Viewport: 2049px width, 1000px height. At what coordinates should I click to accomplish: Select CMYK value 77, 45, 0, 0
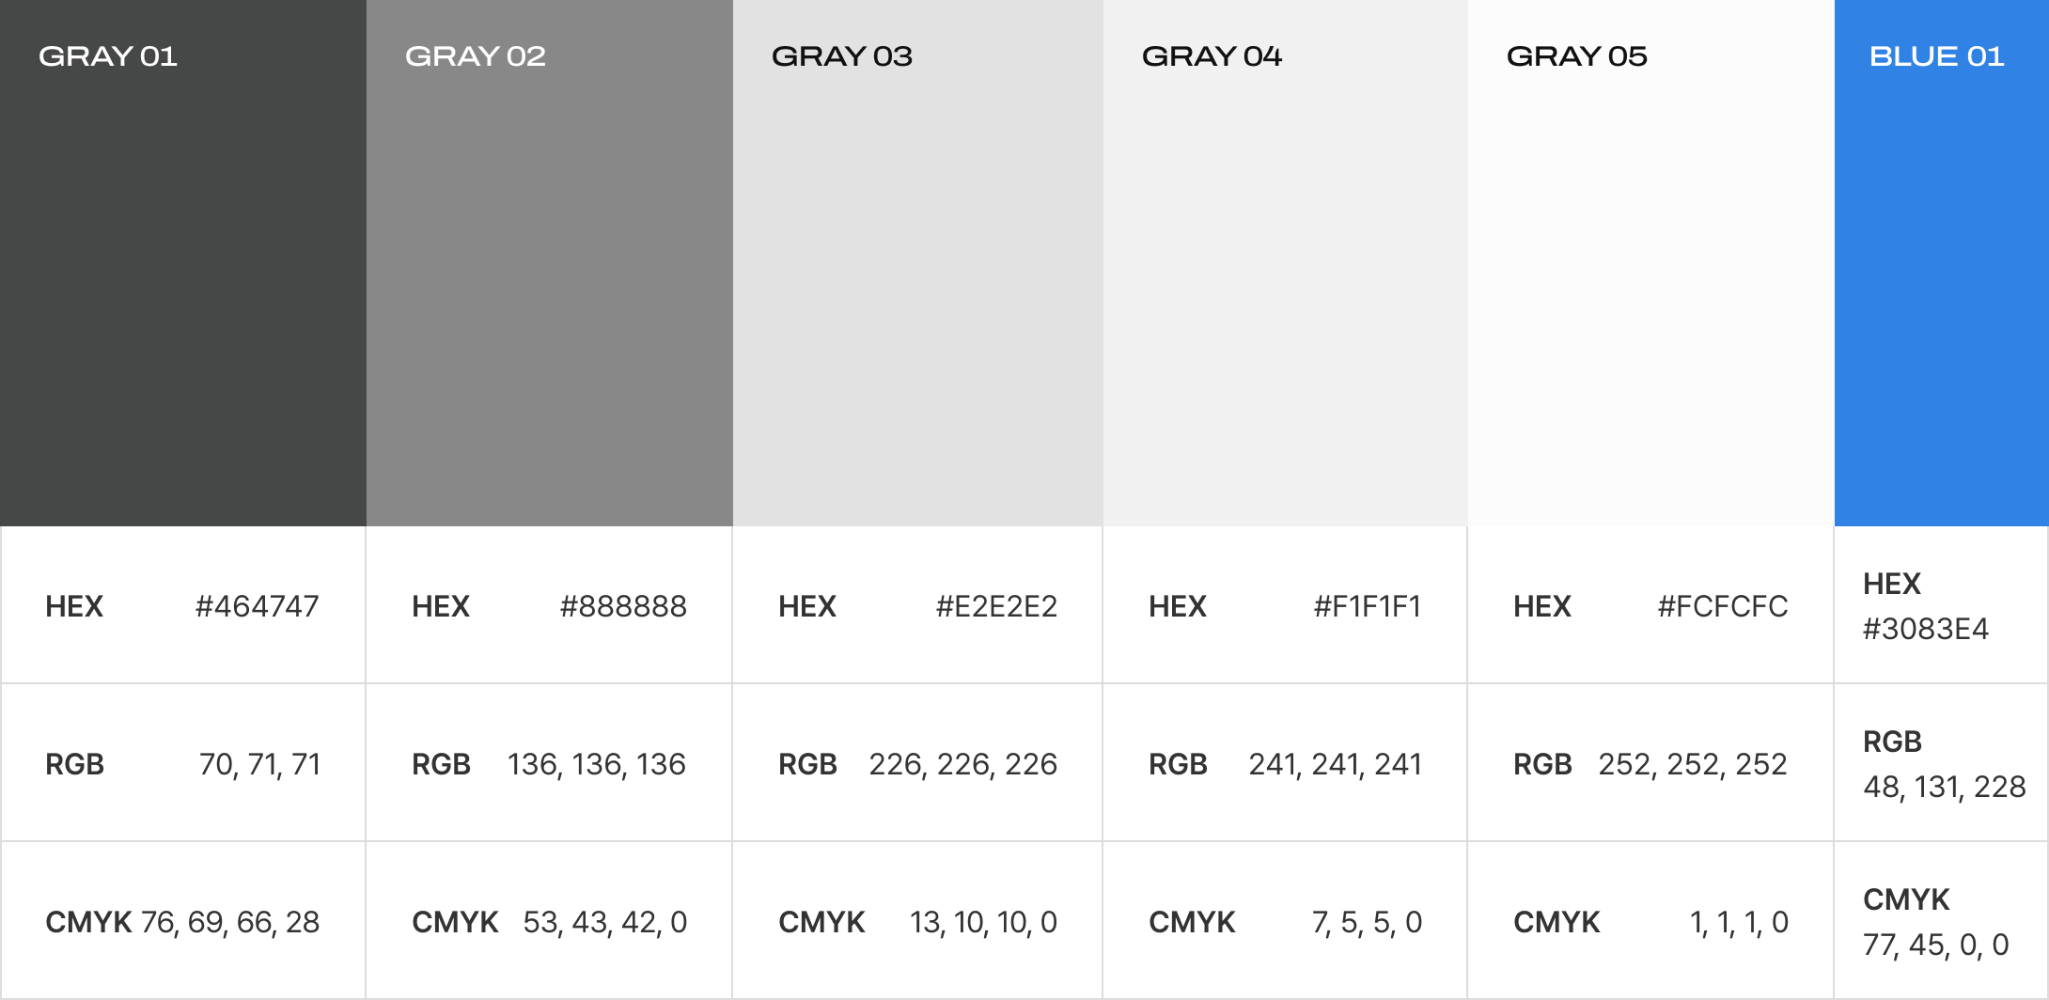click(x=1936, y=945)
